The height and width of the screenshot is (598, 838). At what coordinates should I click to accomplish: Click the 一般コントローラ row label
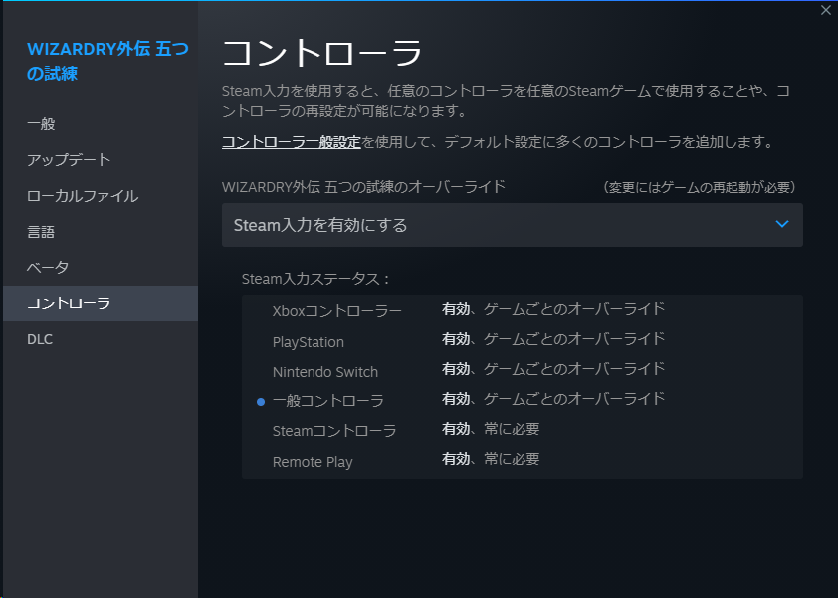328,401
